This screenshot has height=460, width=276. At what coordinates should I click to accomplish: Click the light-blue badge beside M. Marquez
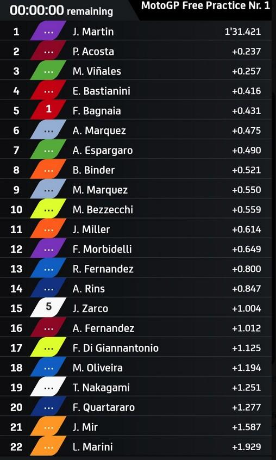tap(48, 189)
